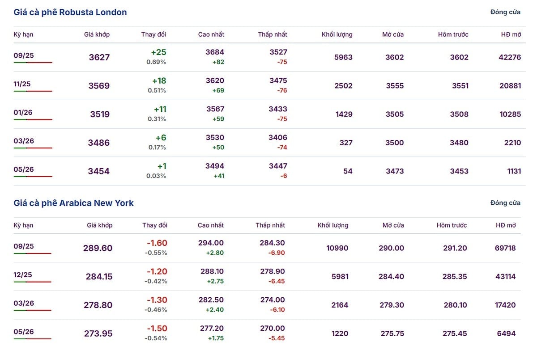Click 'Mở cửa' column header in Robusta table
Viewport: 537px width, 346px height.
tap(393, 34)
